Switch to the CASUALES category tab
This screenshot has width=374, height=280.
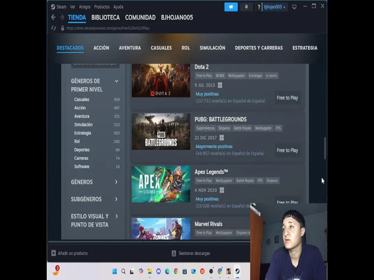(x=161, y=48)
